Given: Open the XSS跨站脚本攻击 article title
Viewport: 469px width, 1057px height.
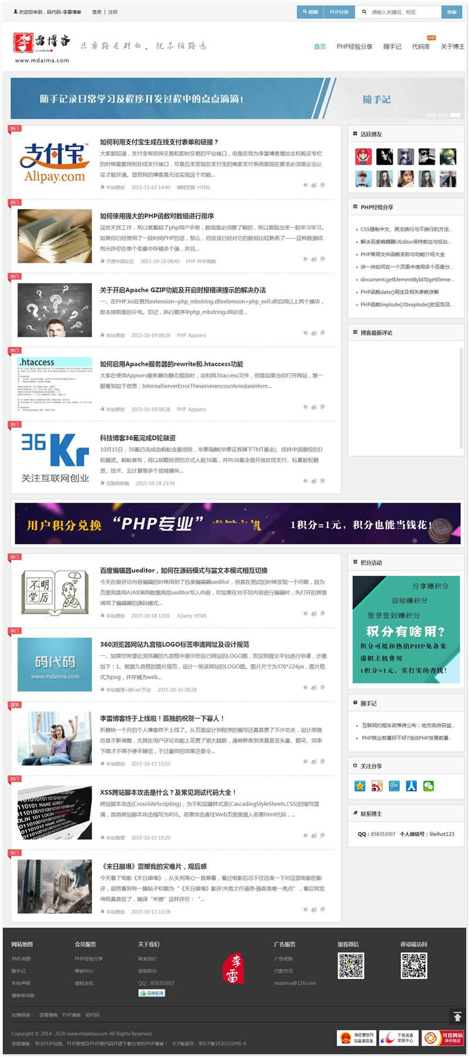Looking at the screenshot, I should 167,792.
